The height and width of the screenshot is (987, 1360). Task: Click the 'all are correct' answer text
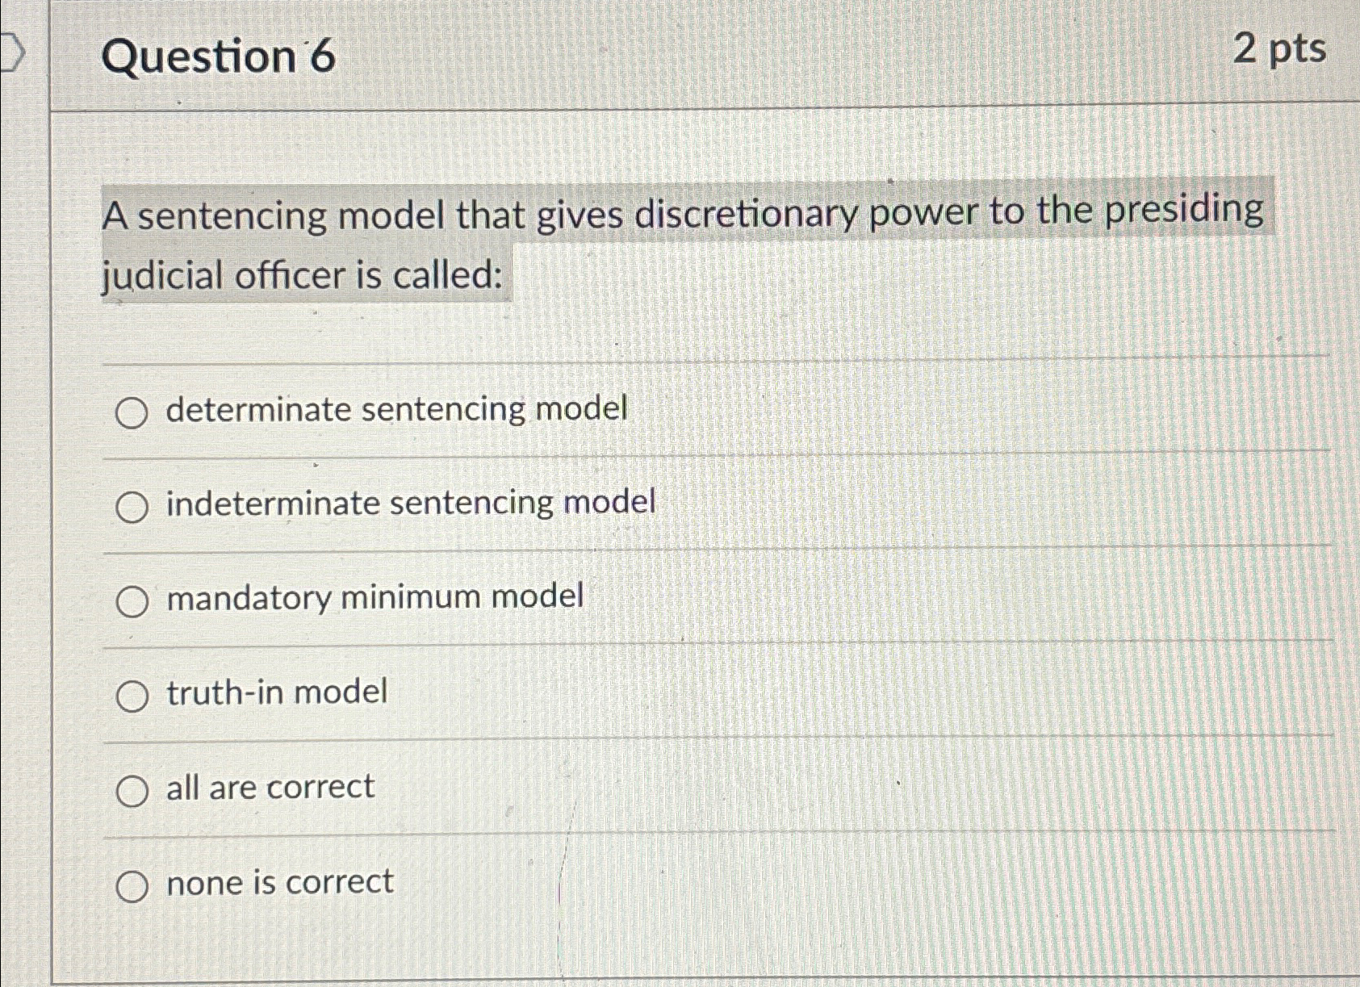click(x=268, y=787)
